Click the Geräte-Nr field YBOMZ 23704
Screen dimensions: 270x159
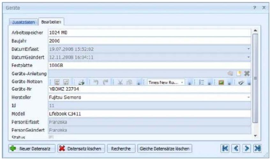(149, 89)
